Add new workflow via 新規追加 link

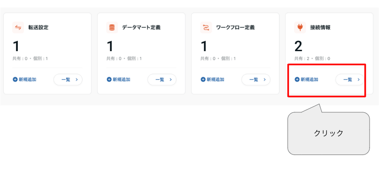click(x=212, y=79)
